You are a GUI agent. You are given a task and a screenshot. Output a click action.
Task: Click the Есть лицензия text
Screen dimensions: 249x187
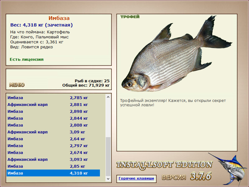coord(26,59)
